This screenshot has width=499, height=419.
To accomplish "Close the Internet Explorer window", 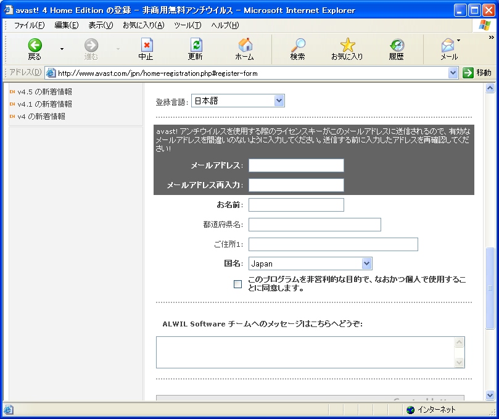I will [x=489, y=10].
